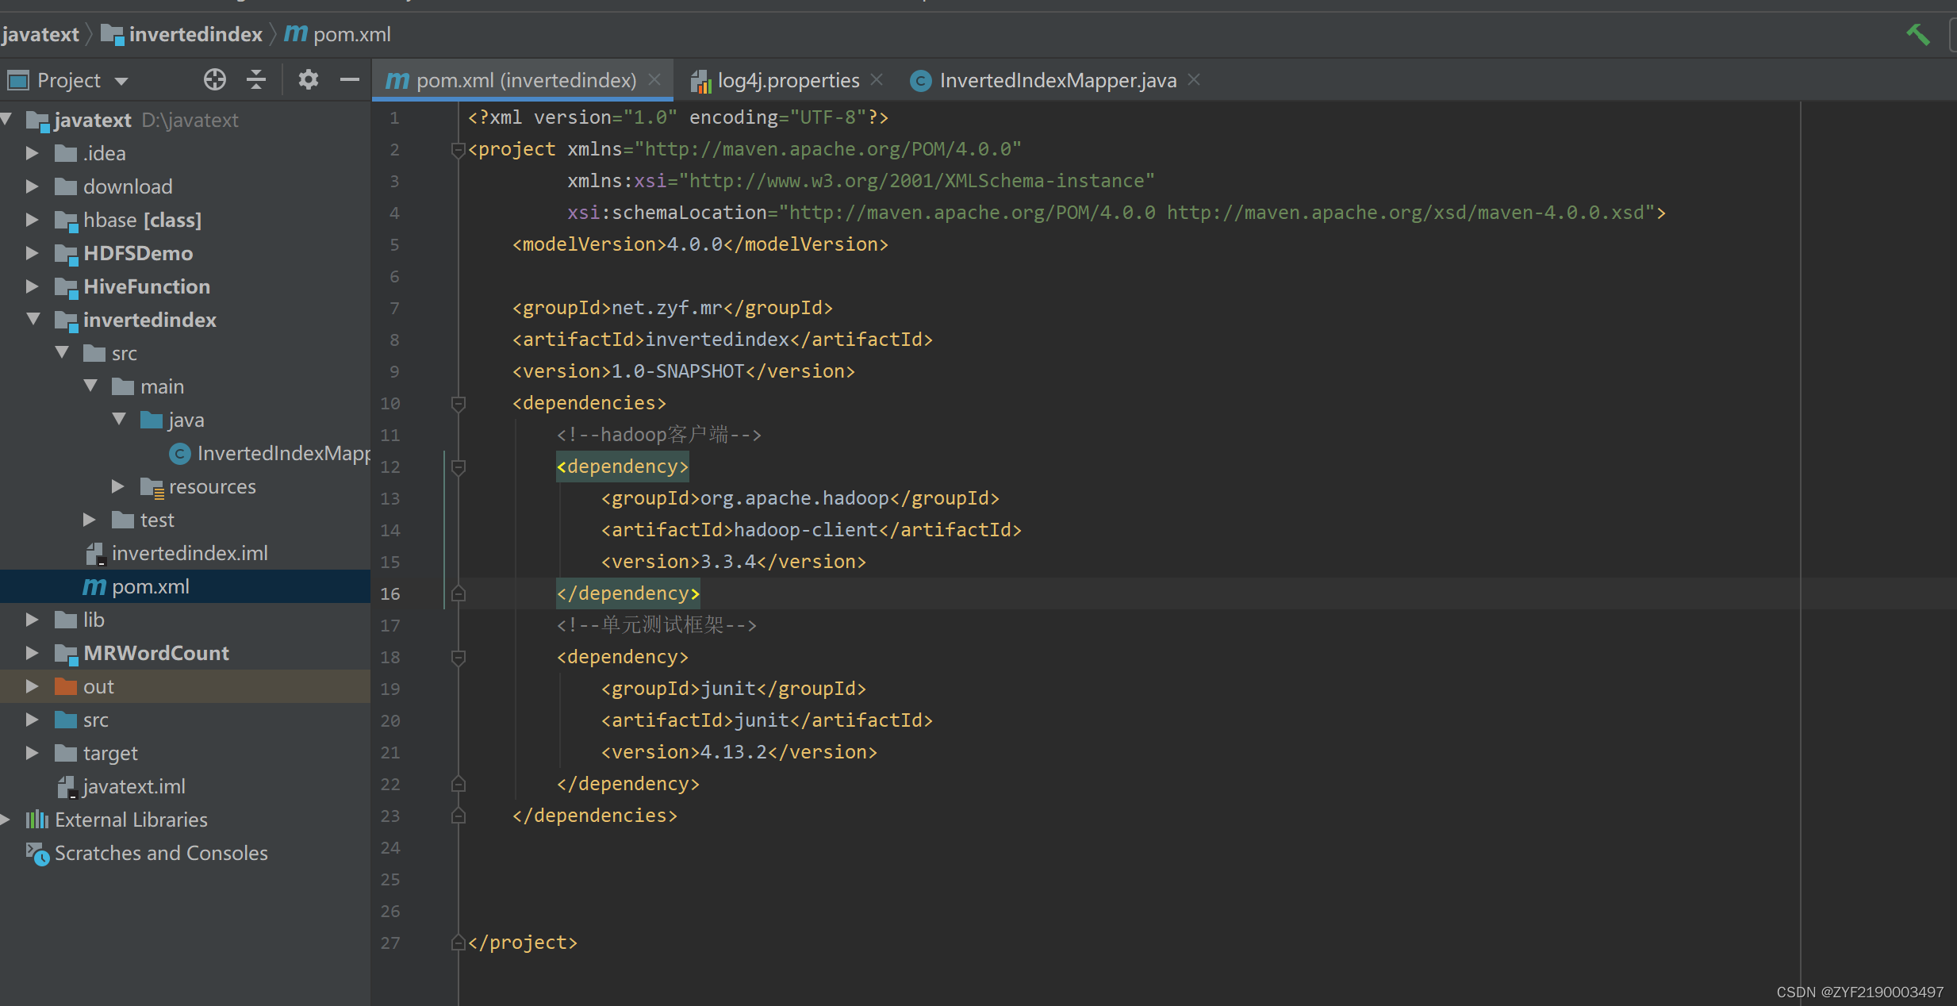Fold the dependencies block at line 10
1957x1006 pixels.
[458, 404]
